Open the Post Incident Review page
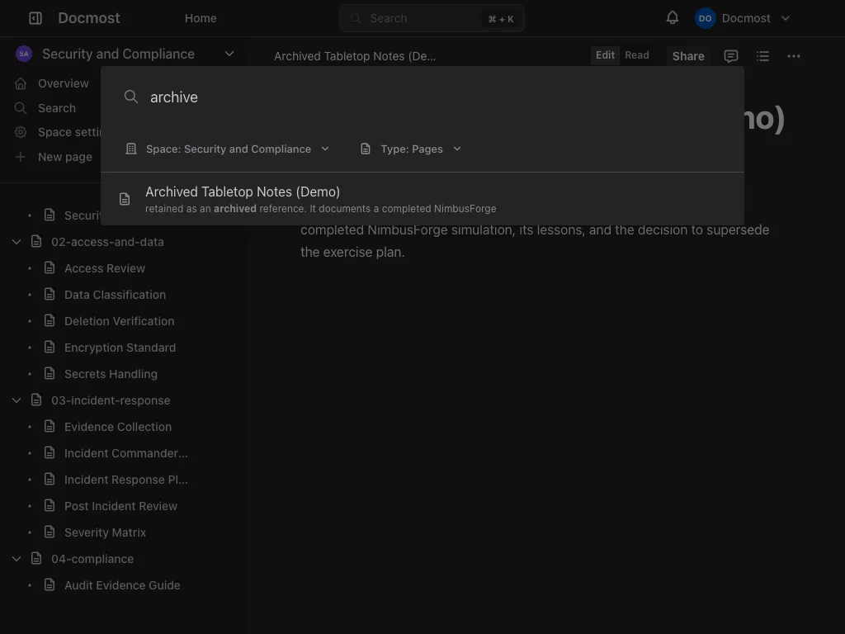Image resolution: width=845 pixels, height=634 pixels. [x=120, y=506]
